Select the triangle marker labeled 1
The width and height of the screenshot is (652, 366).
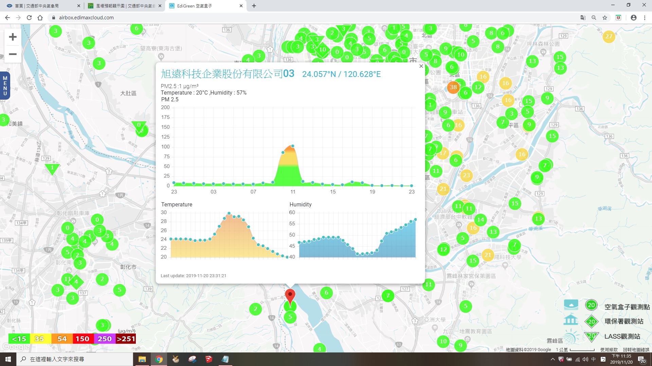coord(52,168)
